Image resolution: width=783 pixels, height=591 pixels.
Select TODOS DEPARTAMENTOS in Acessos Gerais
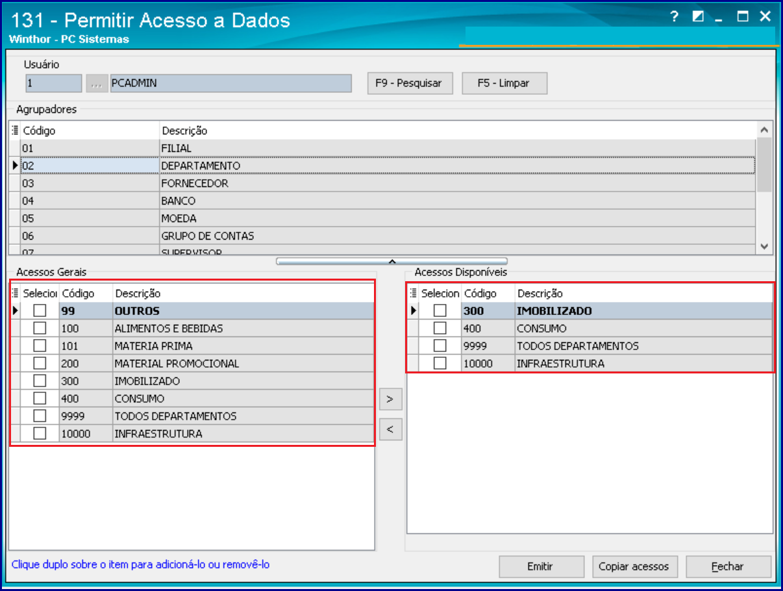coord(243,416)
